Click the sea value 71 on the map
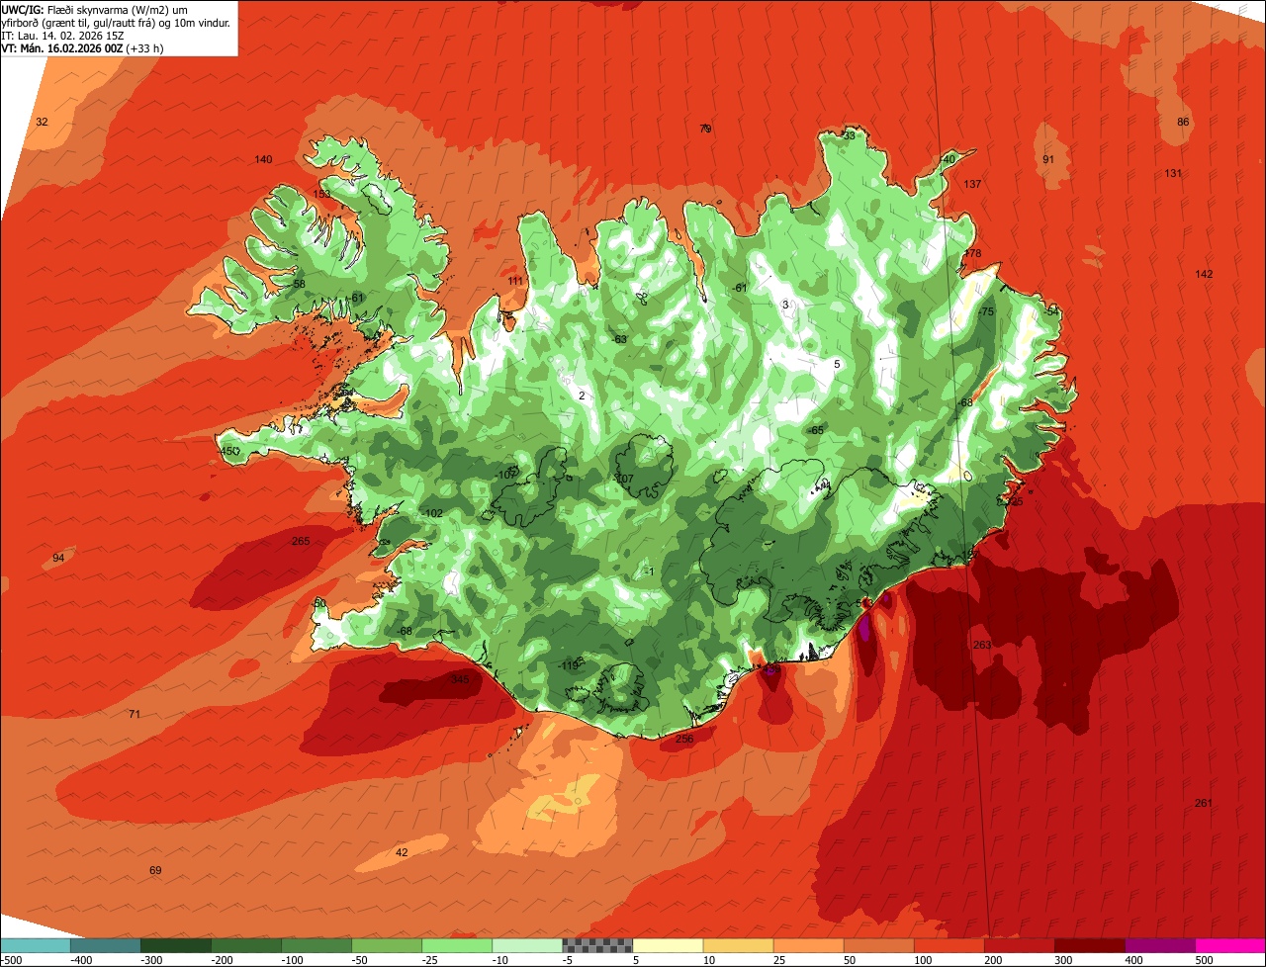The height and width of the screenshot is (967, 1266). (135, 714)
